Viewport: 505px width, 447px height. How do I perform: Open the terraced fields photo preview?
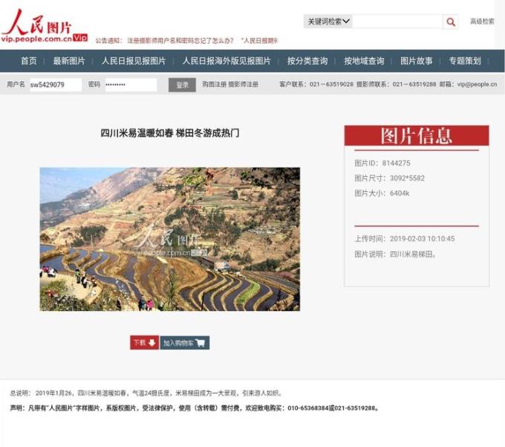click(170, 239)
